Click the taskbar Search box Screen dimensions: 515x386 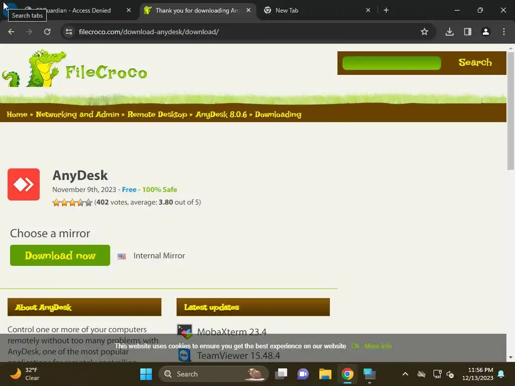[214, 374]
